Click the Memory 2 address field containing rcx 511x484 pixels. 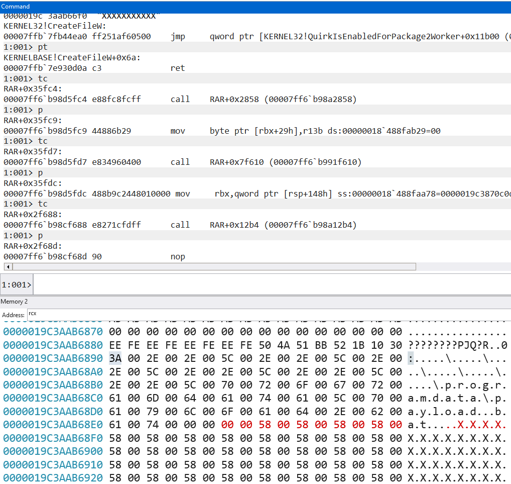(x=269, y=314)
